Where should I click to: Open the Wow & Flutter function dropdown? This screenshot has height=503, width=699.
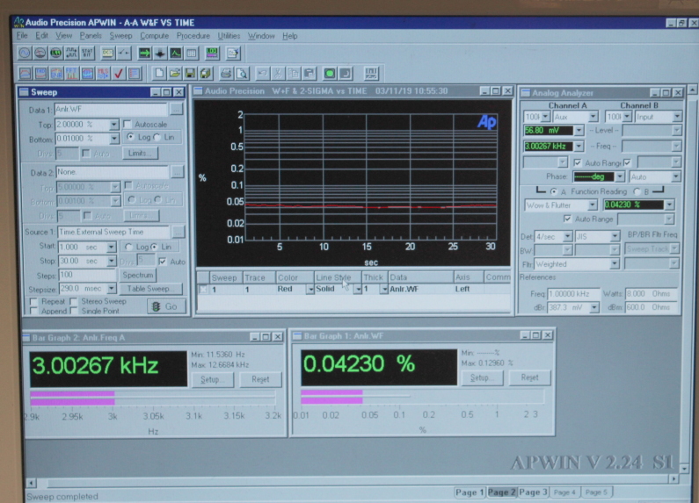(x=592, y=205)
